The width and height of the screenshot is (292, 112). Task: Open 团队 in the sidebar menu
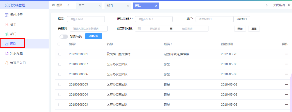pos(13,43)
